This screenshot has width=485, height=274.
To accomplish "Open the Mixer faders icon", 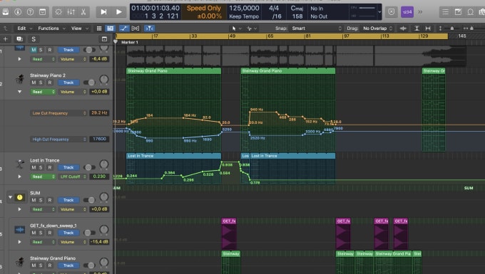I will (71, 11).
